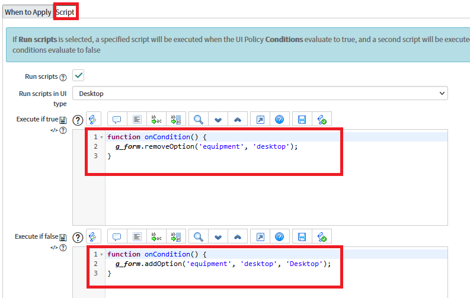This screenshot has height=298, width=470.
Task: Format code in Execute if false editor
Action: pyautogui.click(x=137, y=236)
